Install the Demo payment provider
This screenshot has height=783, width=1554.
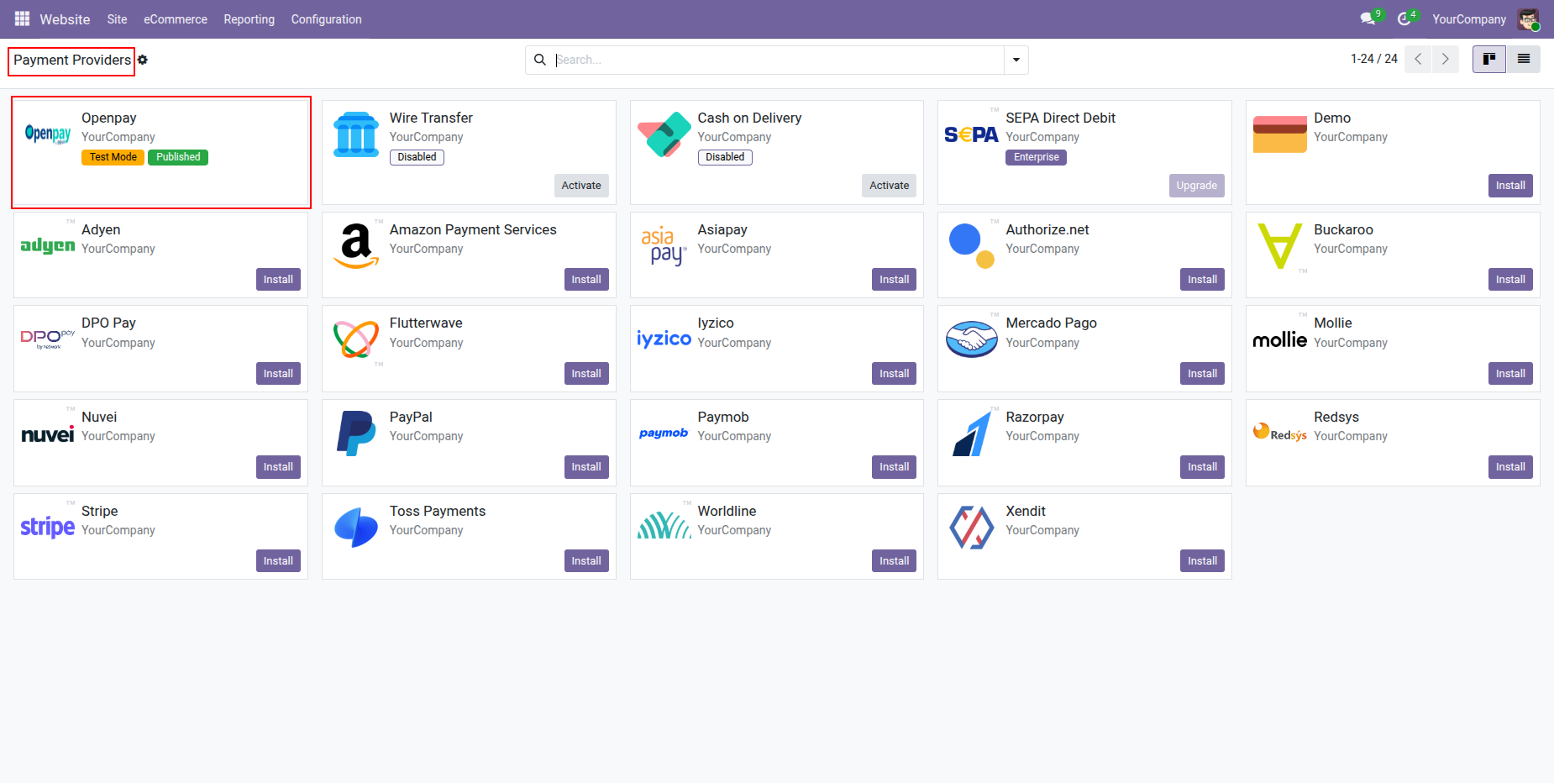point(1510,186)
